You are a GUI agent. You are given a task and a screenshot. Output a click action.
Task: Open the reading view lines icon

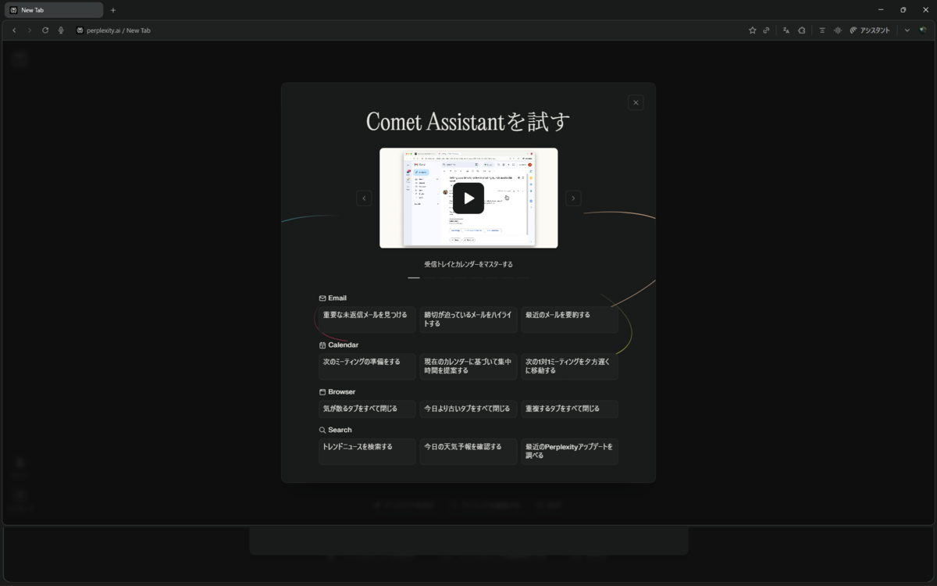(821, 30)
